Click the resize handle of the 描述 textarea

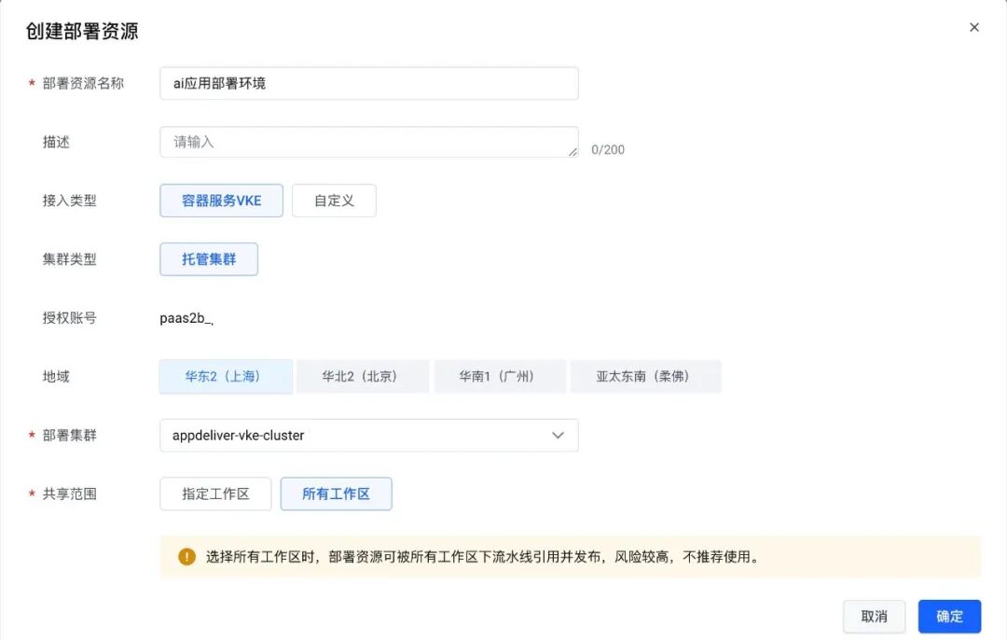click(572, 152)
